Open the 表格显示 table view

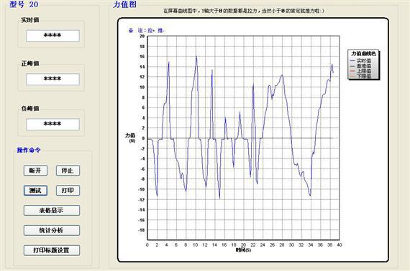click(52, 211)
